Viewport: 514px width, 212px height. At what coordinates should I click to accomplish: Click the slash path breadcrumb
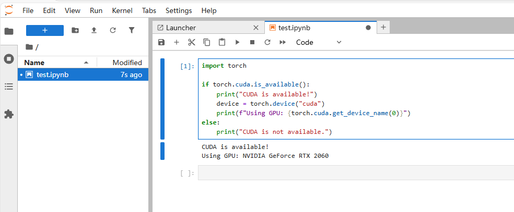(x=37, y=47)
